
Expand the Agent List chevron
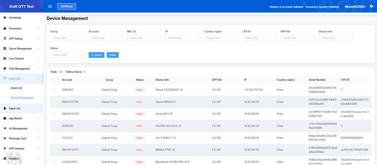tap(38, 108)
